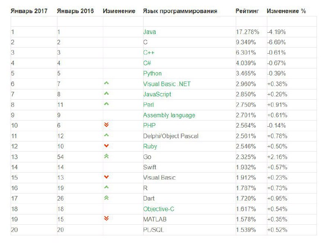Click the Язык программирования column header
Screen dimensions: 328x246
coord(180,11)
